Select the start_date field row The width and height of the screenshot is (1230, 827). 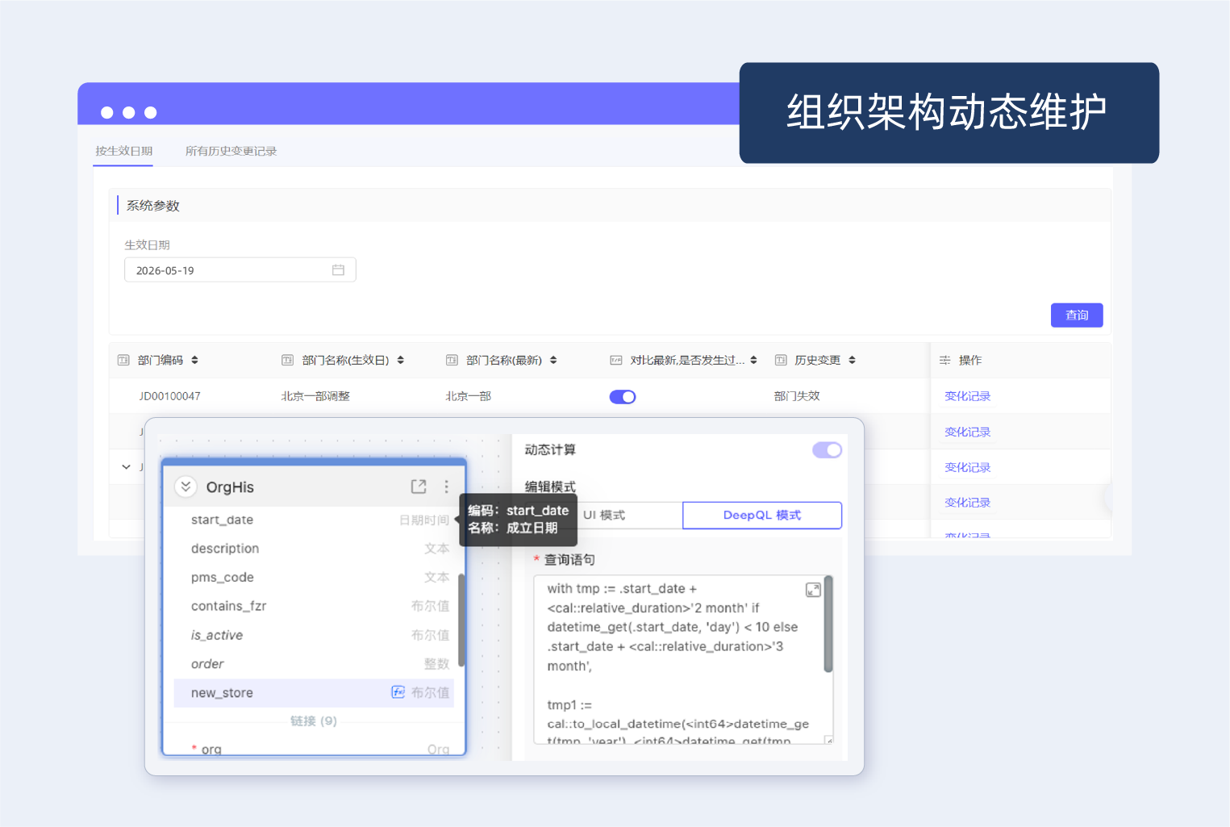[314, 520]
